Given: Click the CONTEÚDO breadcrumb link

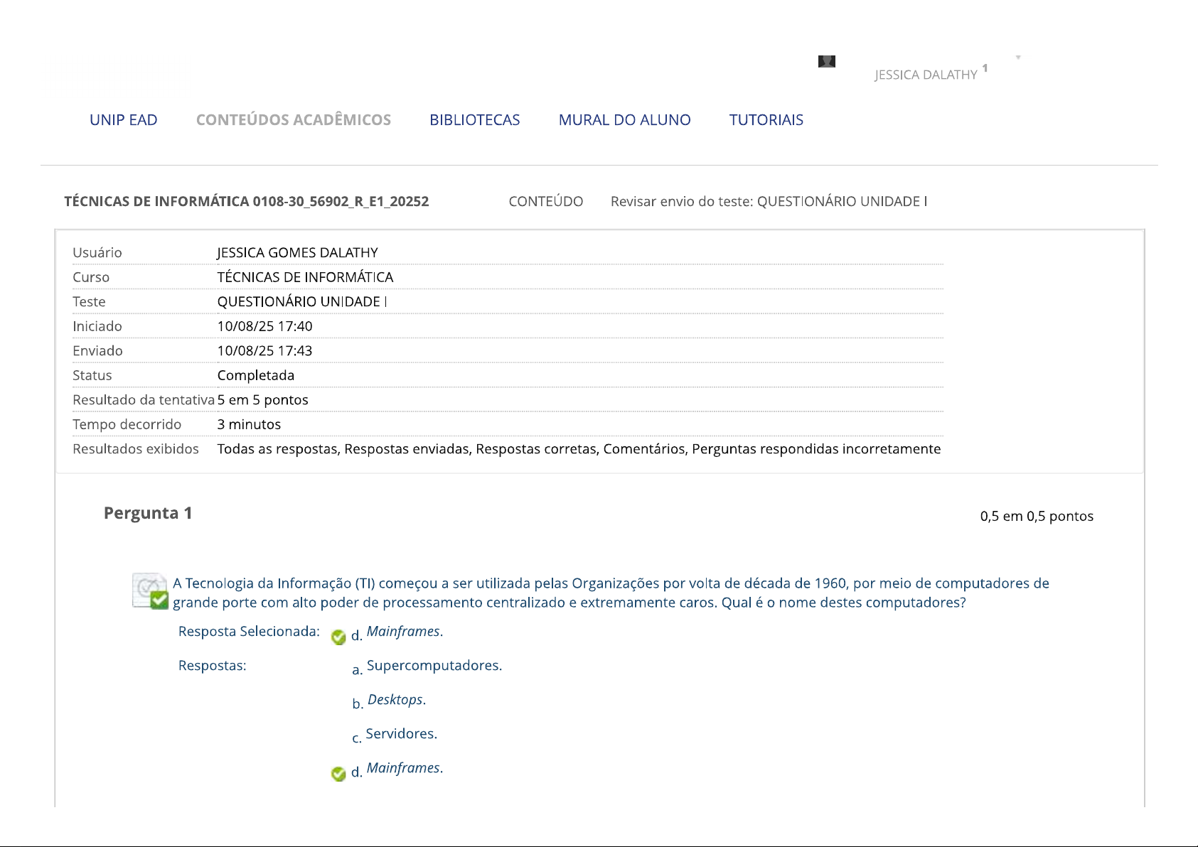Looking at the screenshot, I should 545,202.
